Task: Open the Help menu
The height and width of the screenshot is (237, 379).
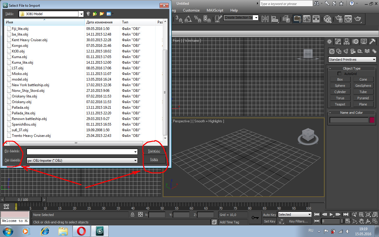Action: coord(234,10)
